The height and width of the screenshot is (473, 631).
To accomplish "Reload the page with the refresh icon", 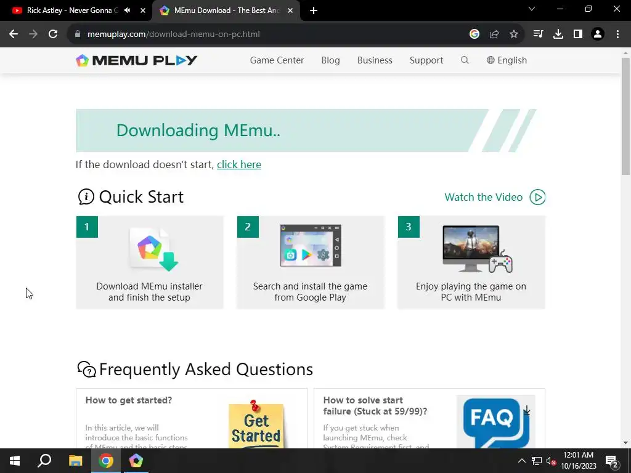I will [x=53, y=34].
